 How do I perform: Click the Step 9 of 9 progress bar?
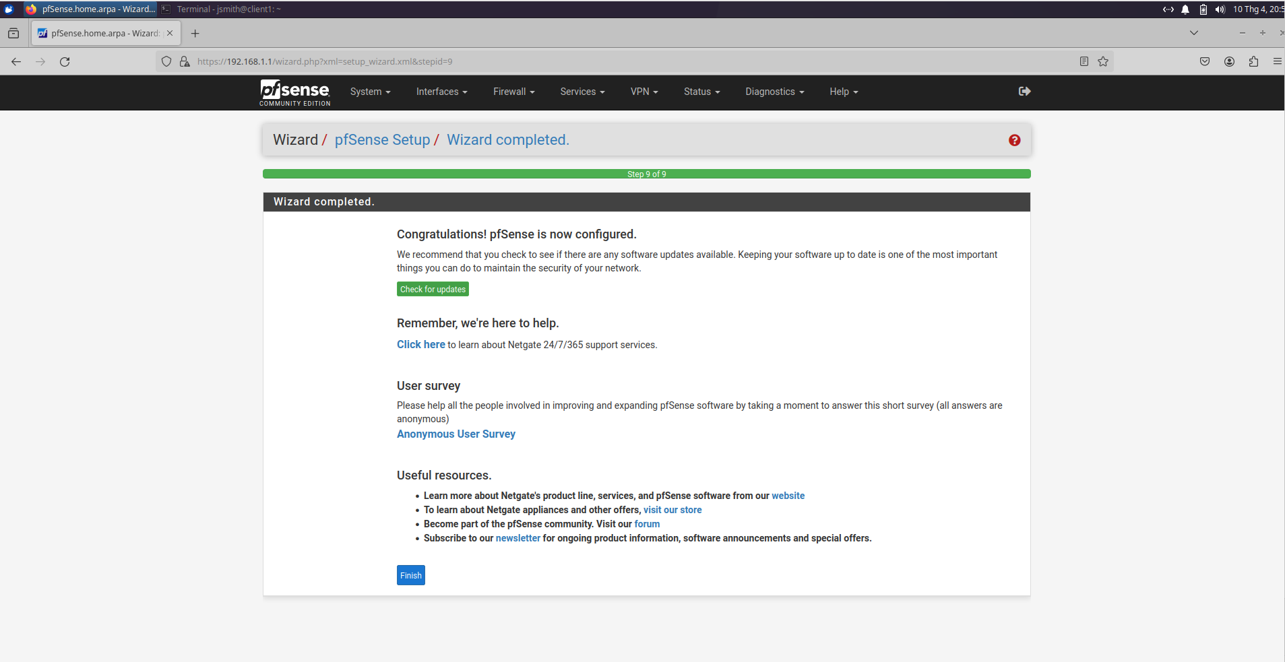point(646,174)
